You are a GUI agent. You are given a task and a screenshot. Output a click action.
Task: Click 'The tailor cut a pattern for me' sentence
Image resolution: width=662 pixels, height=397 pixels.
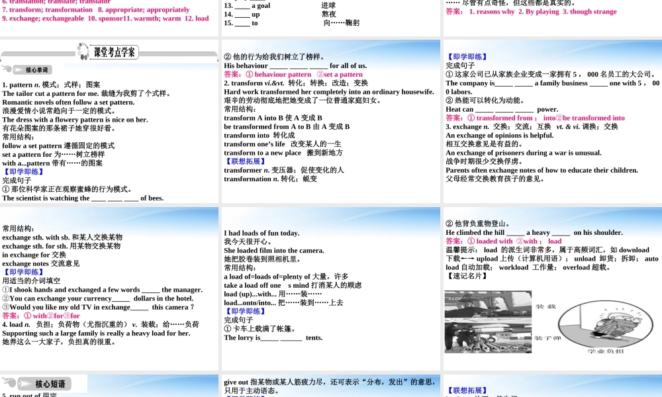[x=86, y=93]
